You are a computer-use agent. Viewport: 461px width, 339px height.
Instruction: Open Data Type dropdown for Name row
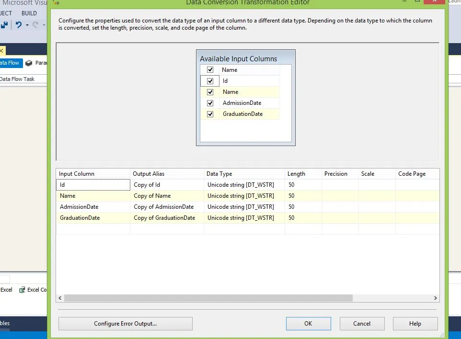tap(244, 196)
